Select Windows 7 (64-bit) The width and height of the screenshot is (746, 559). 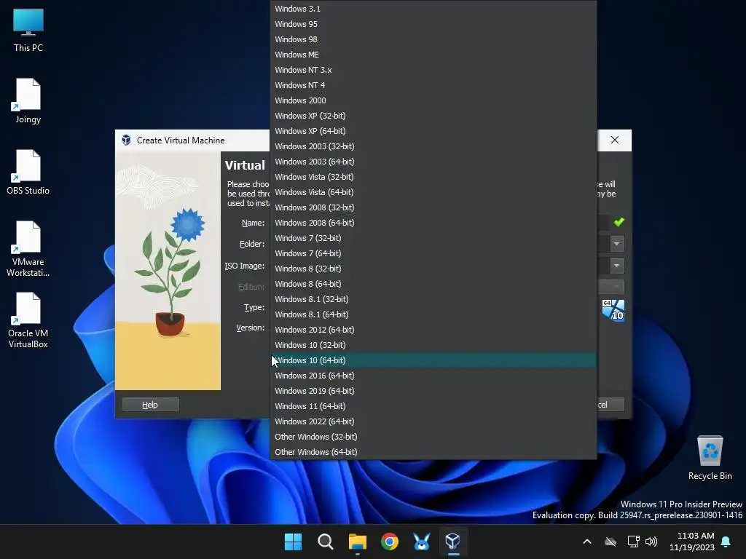tap(433, 253)
